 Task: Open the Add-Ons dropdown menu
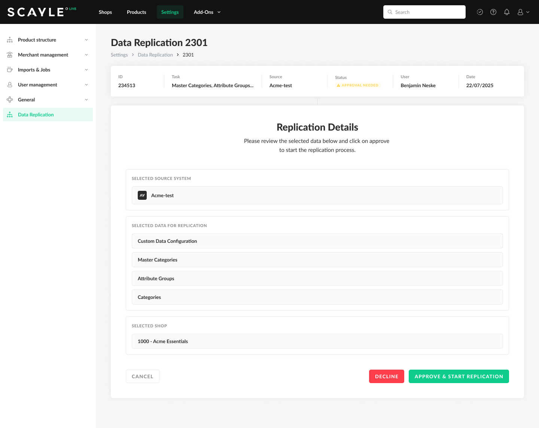207,12
